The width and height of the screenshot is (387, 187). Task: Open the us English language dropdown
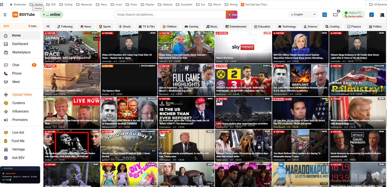click(x=303, y=14)
